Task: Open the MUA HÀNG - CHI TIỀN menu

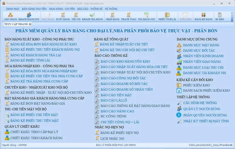Action: point(62,9)
